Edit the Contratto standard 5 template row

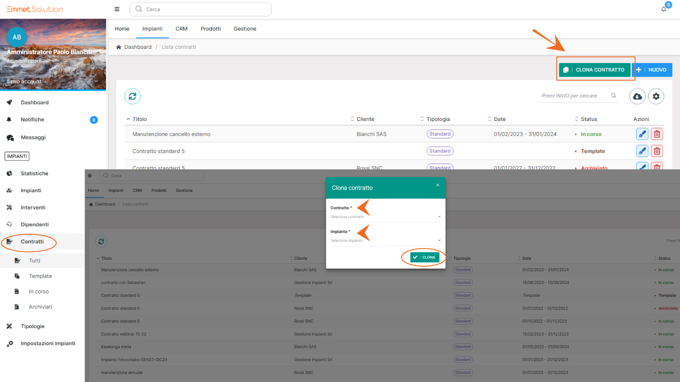point(642,151)
